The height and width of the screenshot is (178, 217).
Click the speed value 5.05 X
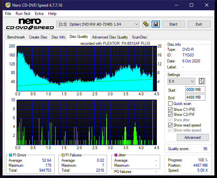pos(202,170)
